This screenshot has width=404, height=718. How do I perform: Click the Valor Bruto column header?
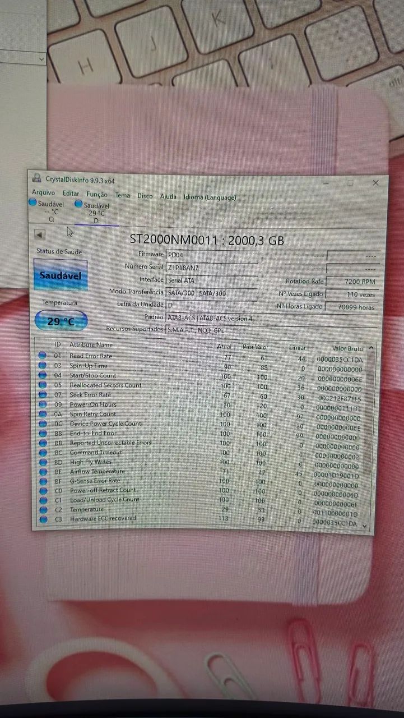coord(347,349)
